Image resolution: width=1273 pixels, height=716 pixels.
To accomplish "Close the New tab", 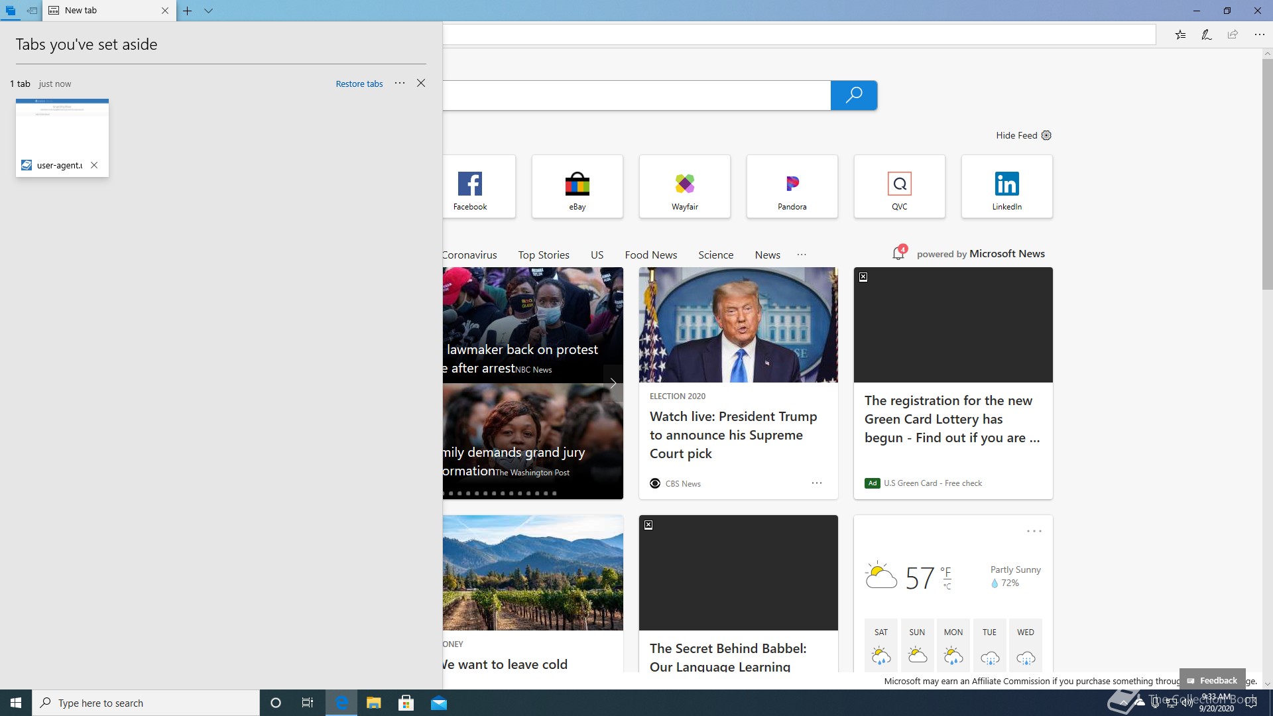I will tap(165, 11).
